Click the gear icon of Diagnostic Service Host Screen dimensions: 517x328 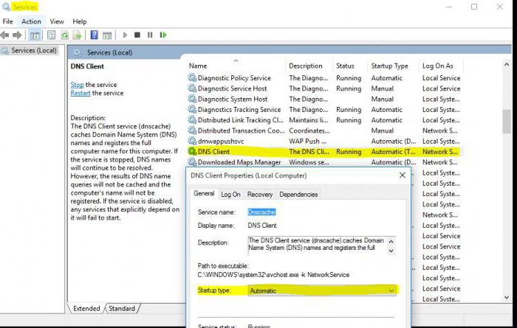tap(192, 88)
